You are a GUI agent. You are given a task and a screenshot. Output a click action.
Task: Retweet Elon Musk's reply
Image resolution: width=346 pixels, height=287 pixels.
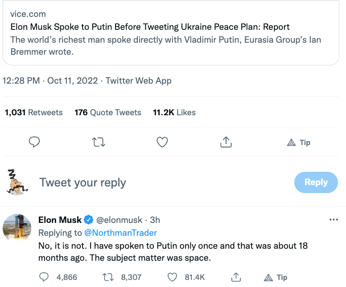pyautogui.click(x=108, y=277)
